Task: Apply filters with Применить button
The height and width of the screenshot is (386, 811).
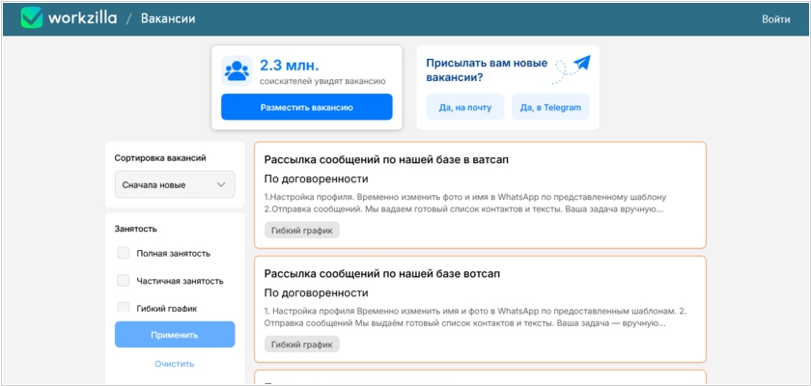Action: [174, 335]
